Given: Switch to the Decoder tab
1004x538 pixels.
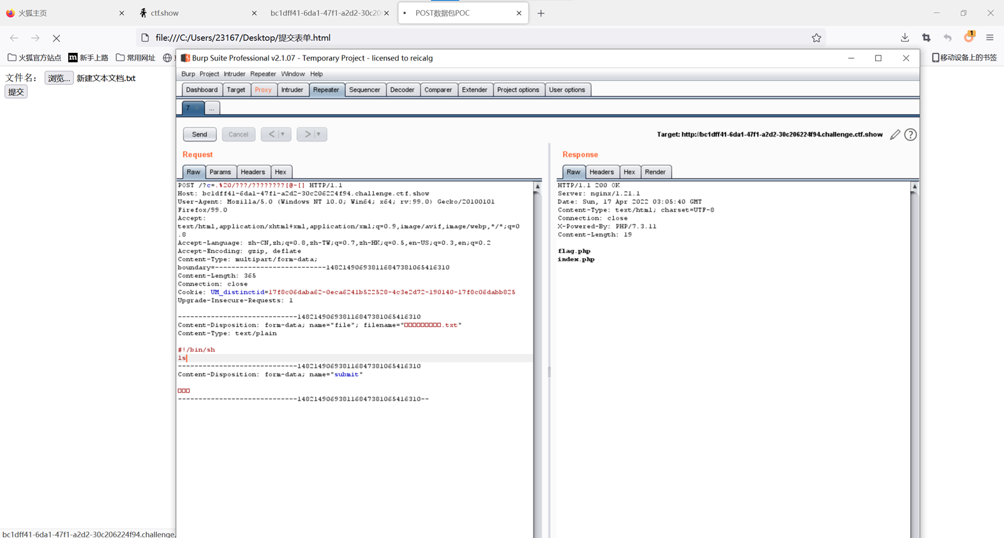Looking at the screenshot, I should pos(402,90).
